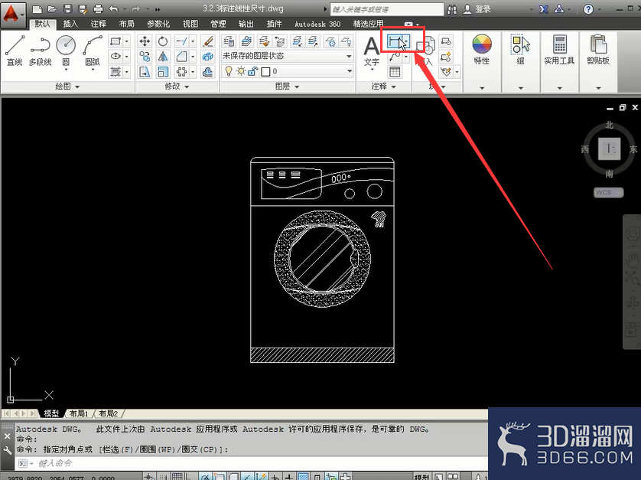Viewport: 641px width, 480px height.
Task: Activate the Trim tool
Action: (x=181, y=41)
